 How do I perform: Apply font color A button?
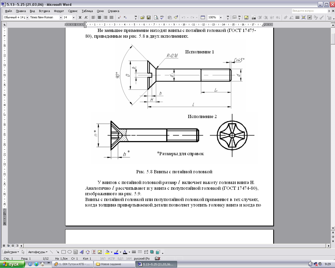pyautogui.click(x=125, y=252)
